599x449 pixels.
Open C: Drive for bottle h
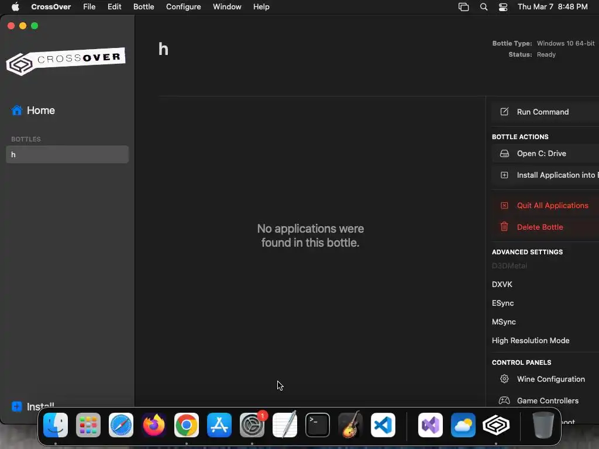(545, 154)
